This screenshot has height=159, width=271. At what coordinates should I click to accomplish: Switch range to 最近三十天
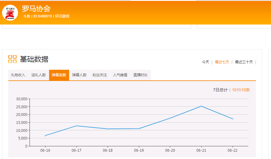tap(244, 62)
